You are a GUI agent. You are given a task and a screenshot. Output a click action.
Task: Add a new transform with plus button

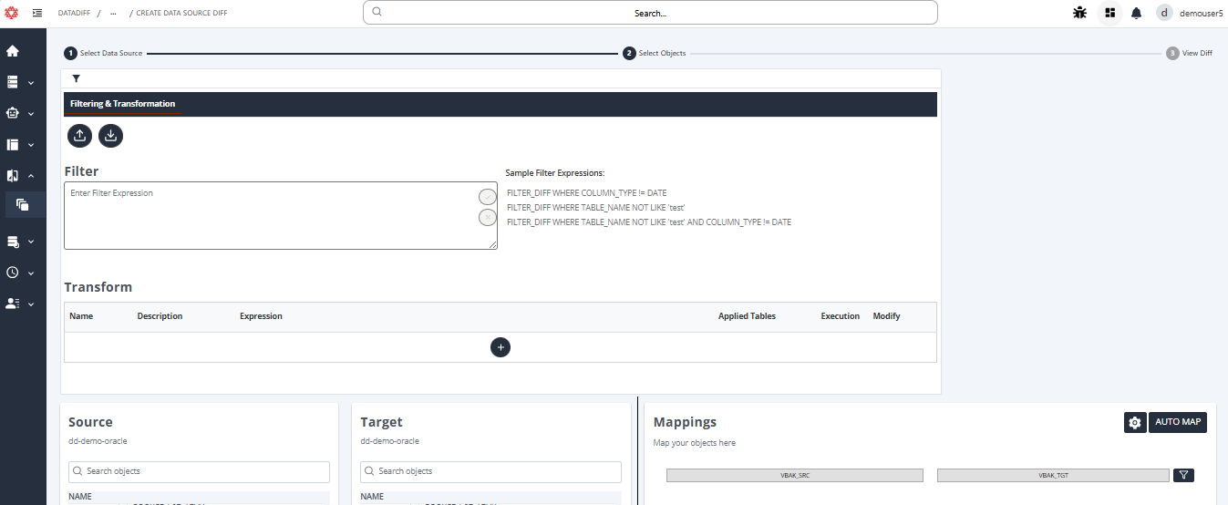pyautogui.click(x=500, y=347)
